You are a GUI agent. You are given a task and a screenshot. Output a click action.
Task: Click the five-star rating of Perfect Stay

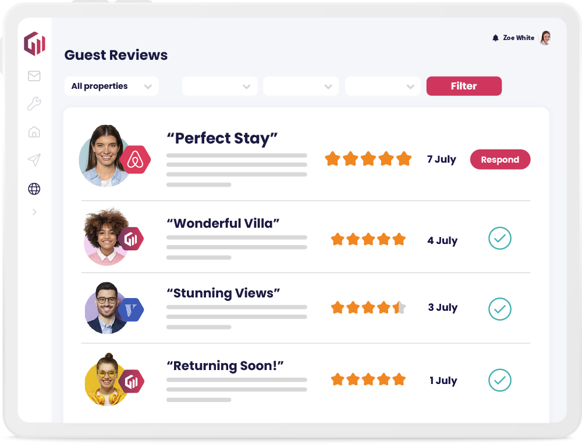[368, 159]
